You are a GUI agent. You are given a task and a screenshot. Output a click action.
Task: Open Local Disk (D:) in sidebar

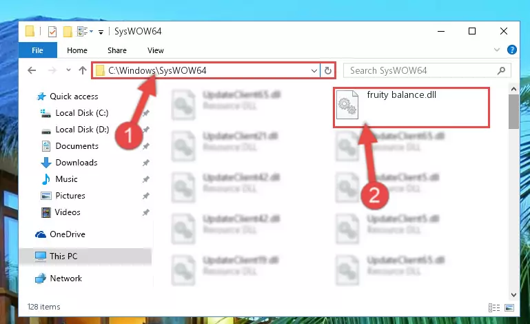tap(82, 130)
